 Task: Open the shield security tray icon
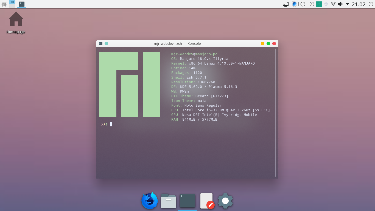(326, 4)
